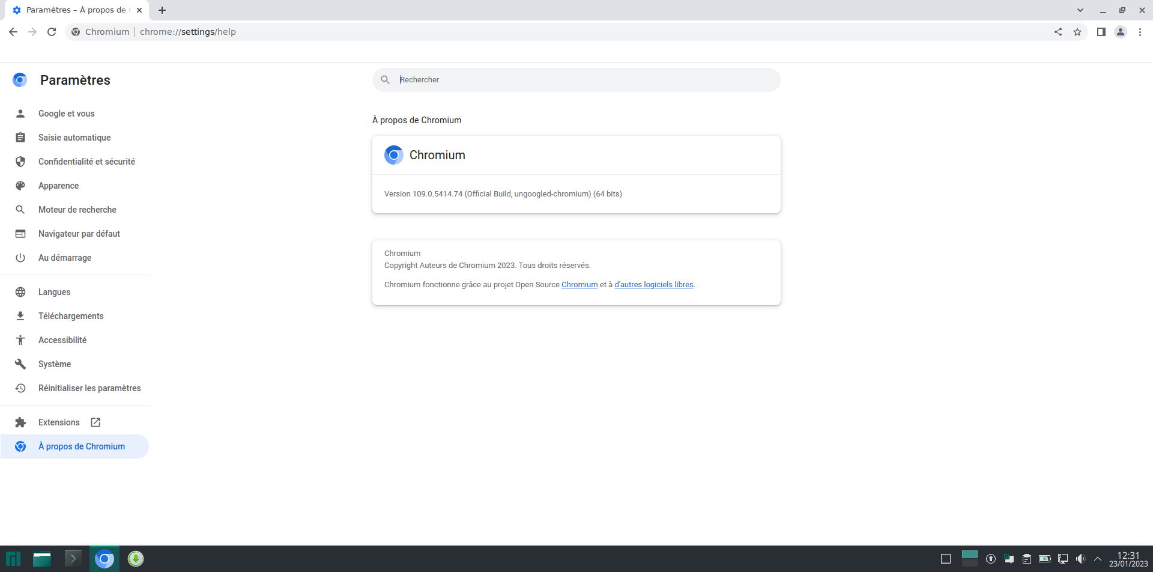Open the terminal from the taskbar

click(x=73, y=559)
